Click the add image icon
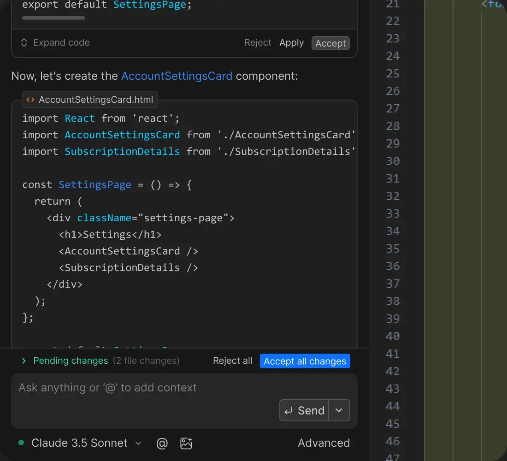Screen dimensions: 507x461 186,443
